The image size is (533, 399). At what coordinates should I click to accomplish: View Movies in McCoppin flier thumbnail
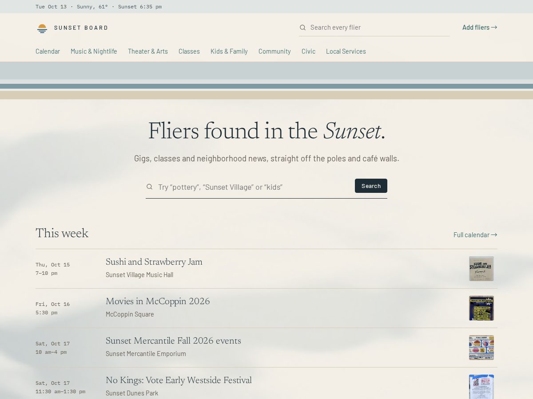(x=481, y=308)
